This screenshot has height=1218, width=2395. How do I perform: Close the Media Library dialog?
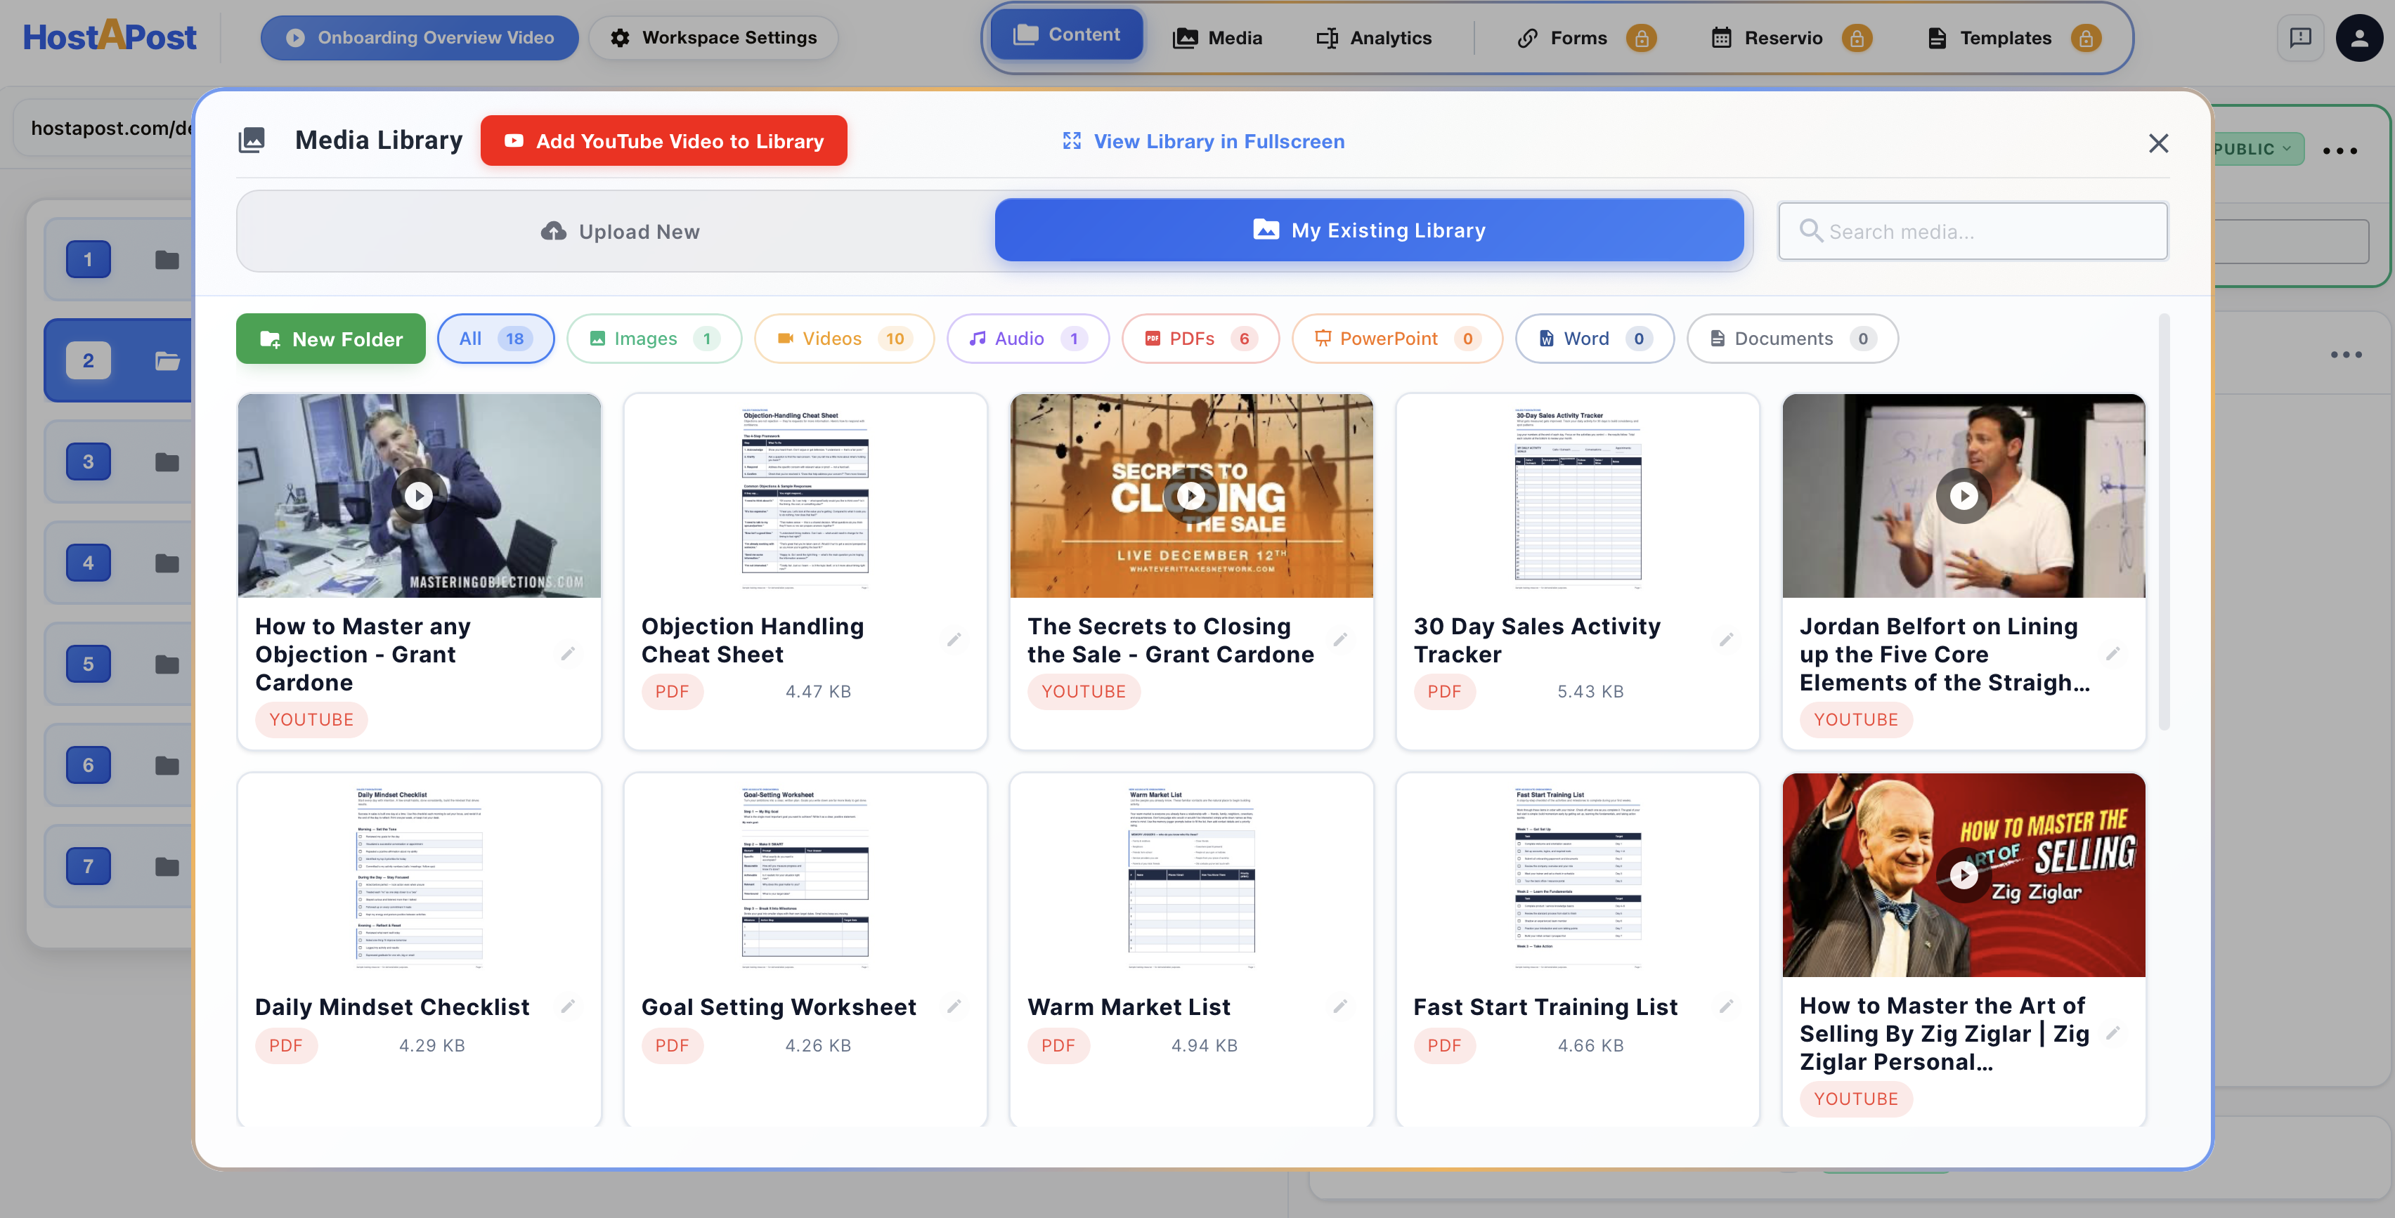[x=2158, y=142]
